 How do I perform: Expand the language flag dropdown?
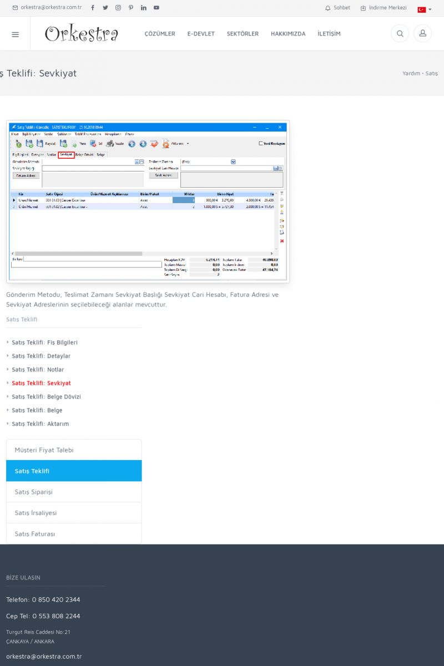tap(425, 9)
